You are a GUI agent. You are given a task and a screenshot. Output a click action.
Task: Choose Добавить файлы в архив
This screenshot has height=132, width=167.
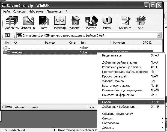tap(131, 62)
